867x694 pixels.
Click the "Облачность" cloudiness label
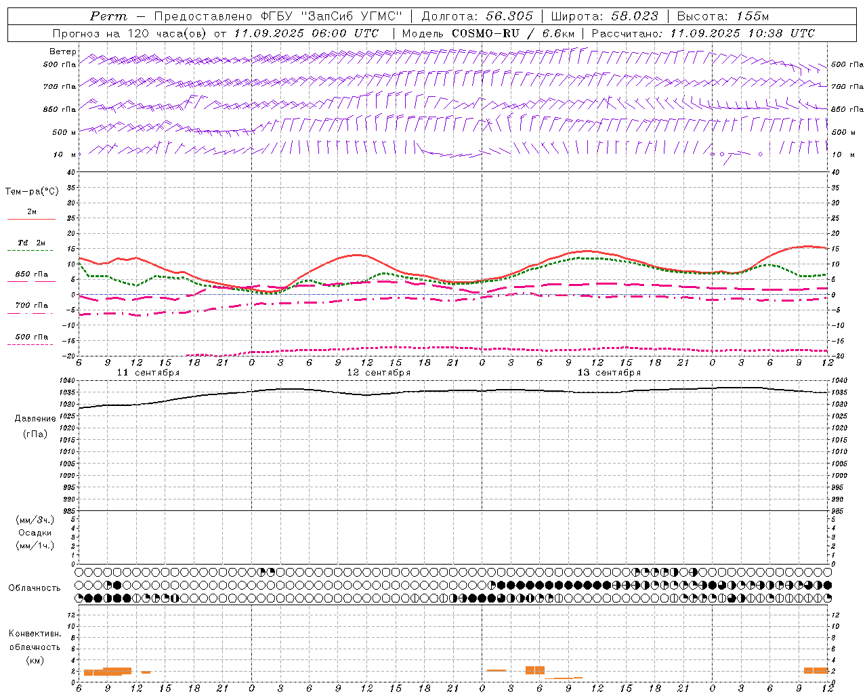(x=35, y=588)
